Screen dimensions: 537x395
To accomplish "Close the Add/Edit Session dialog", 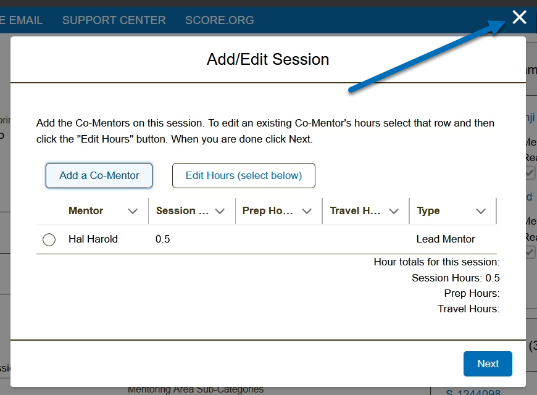I will click(519, 17).
